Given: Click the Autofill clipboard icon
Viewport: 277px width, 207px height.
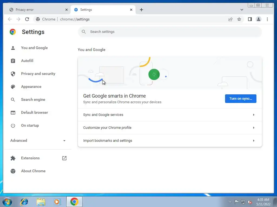Looking at the screenshot, I should click(x=13, y=61).
